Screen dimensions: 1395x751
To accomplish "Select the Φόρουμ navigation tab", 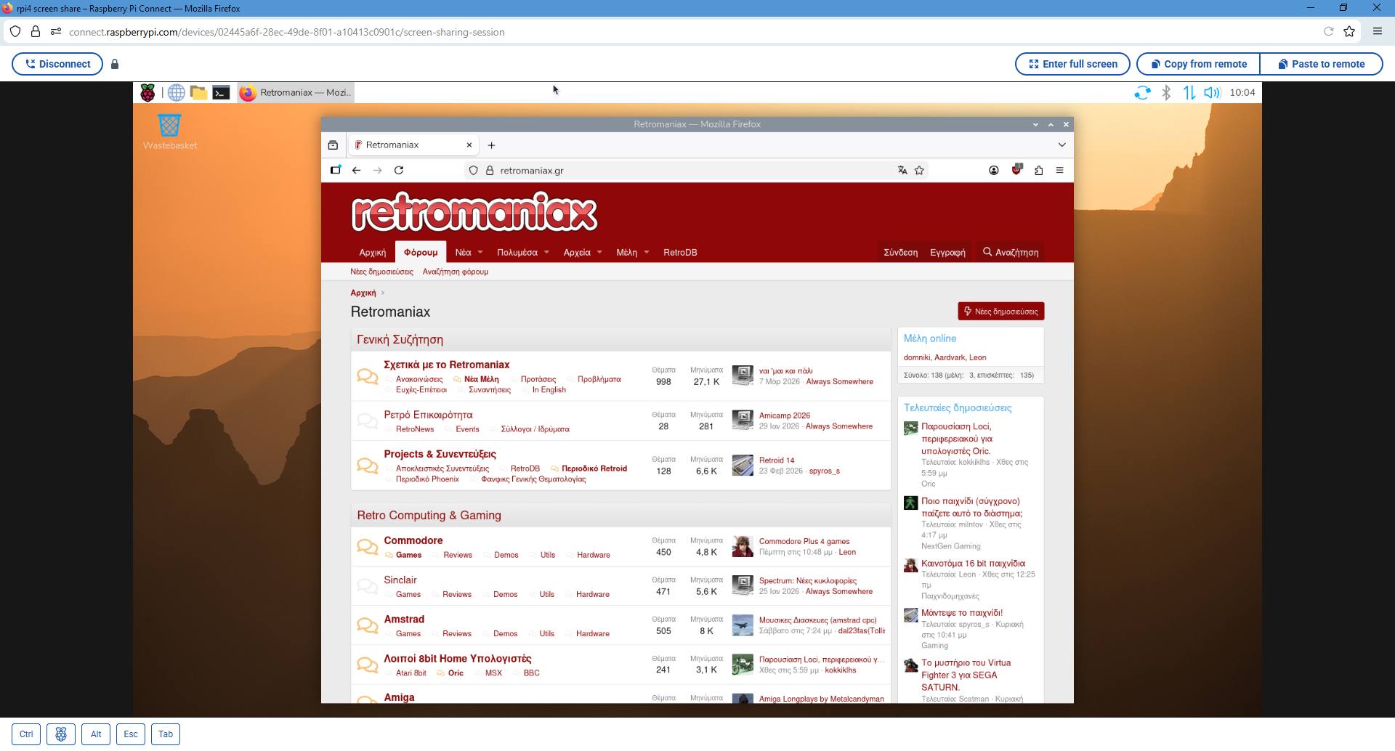I will pyautogui.click(x=421, y=253).
